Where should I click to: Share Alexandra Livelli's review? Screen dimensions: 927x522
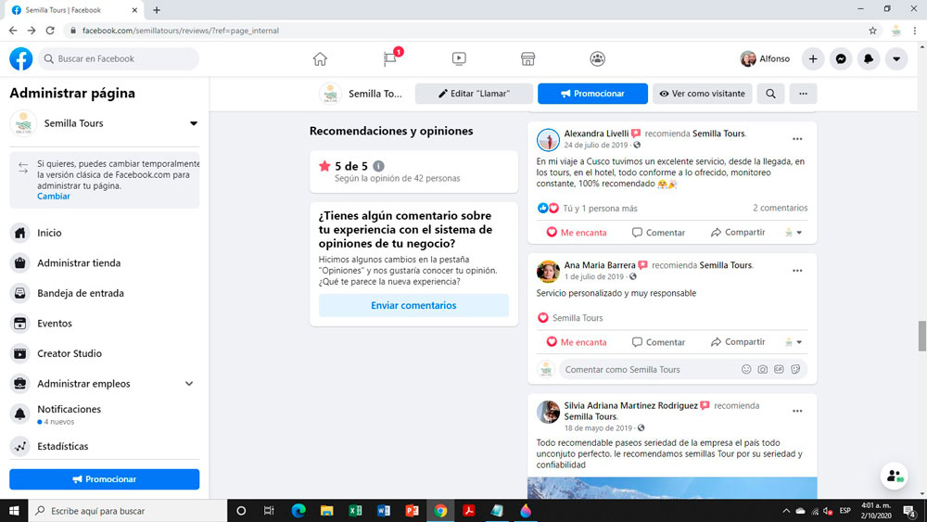point(738,233)
